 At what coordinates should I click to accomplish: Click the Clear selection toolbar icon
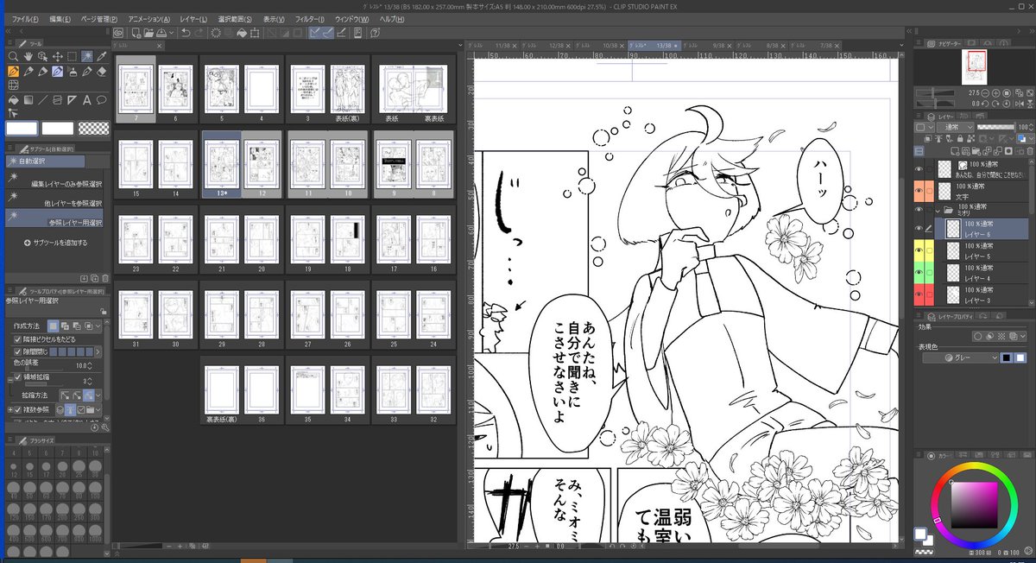click(x=216, y=33)
